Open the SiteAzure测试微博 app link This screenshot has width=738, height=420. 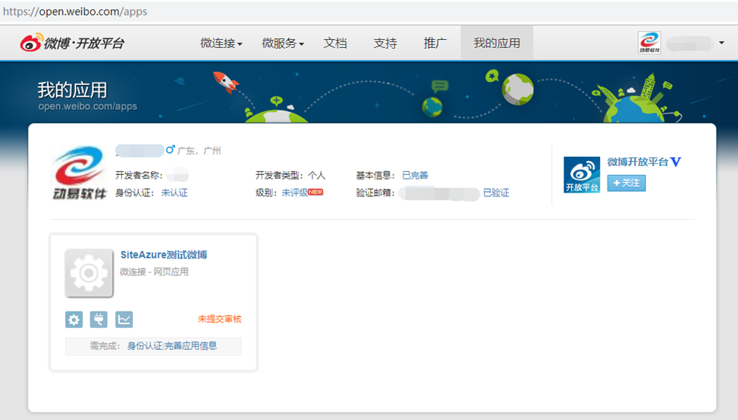[163, 255]
